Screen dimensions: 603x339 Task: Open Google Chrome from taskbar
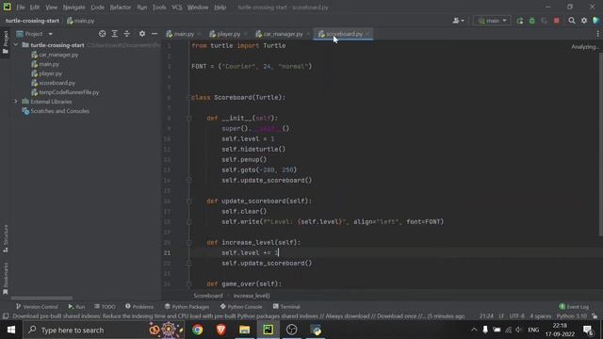(x=197, y=330)
